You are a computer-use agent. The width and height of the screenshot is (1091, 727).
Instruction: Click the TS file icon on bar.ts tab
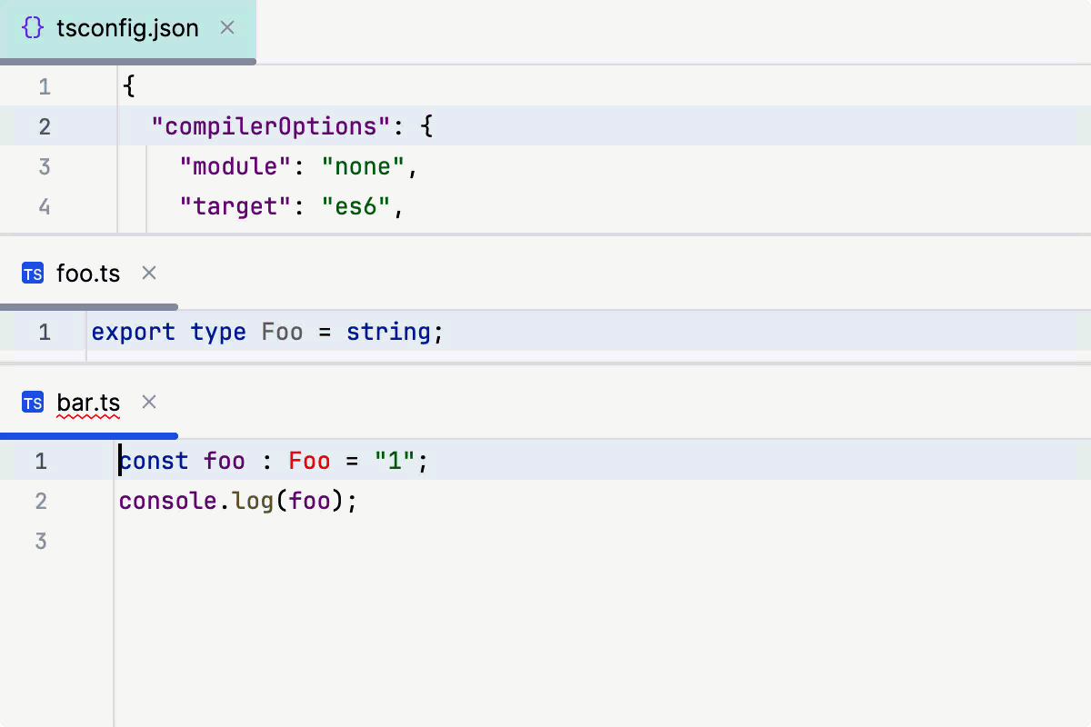[x=32, y=402]
